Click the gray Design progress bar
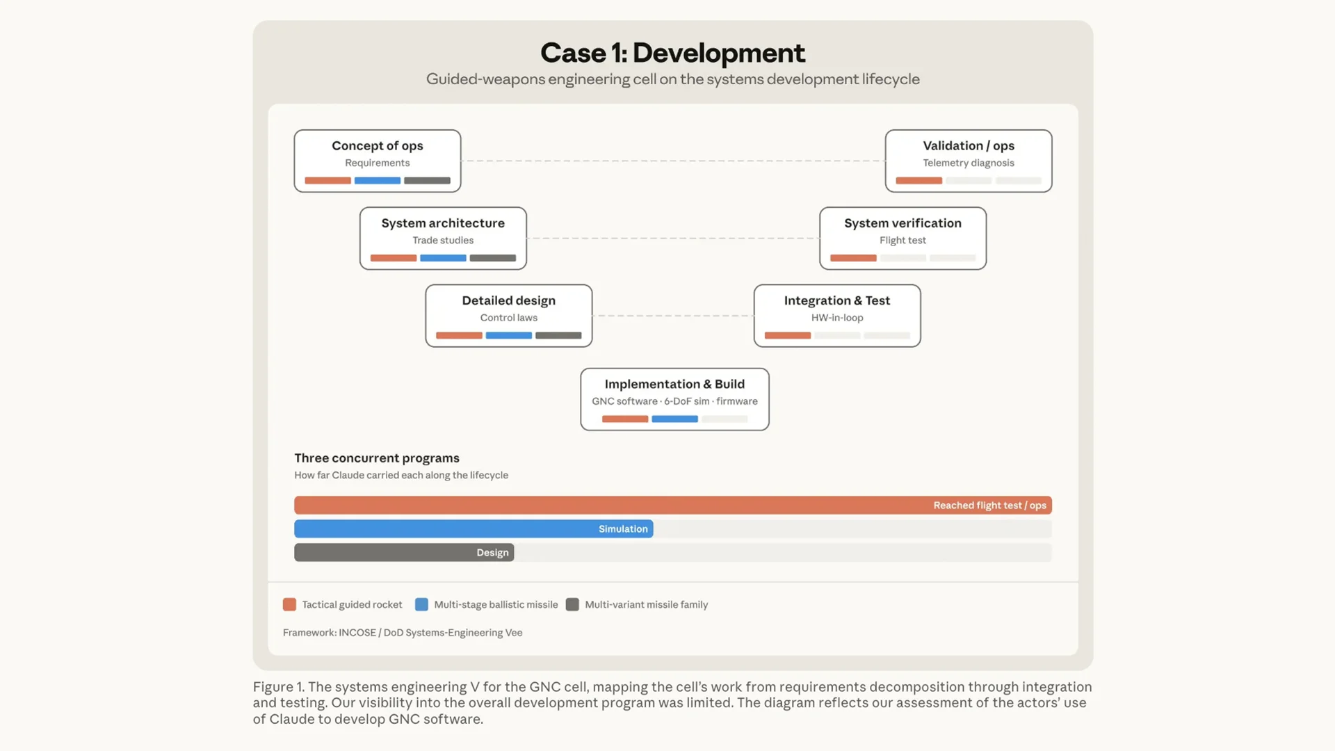Screen dimensions: 1335x751 [404, 552]
